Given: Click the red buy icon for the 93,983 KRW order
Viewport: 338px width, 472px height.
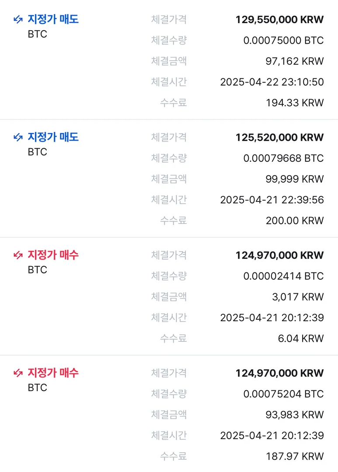Looking at the screenshot, I should tap(18, 373).
